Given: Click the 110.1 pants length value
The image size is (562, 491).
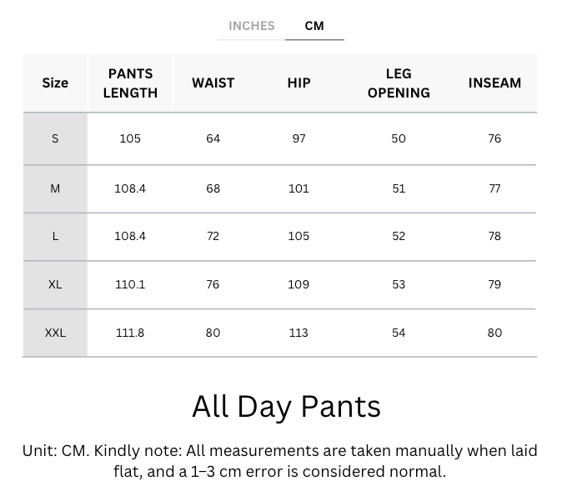Looking at the screenshot, I should tap(130, 284).
